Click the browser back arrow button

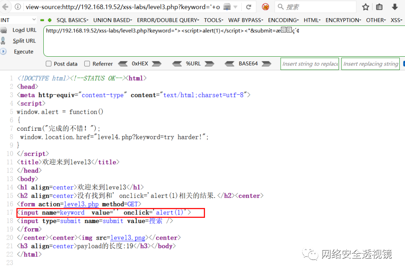(x=5, y=7)
